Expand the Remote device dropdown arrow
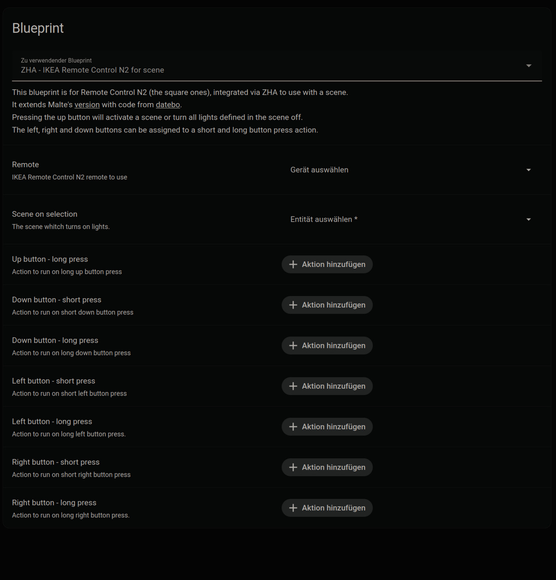 coord(528,170)
